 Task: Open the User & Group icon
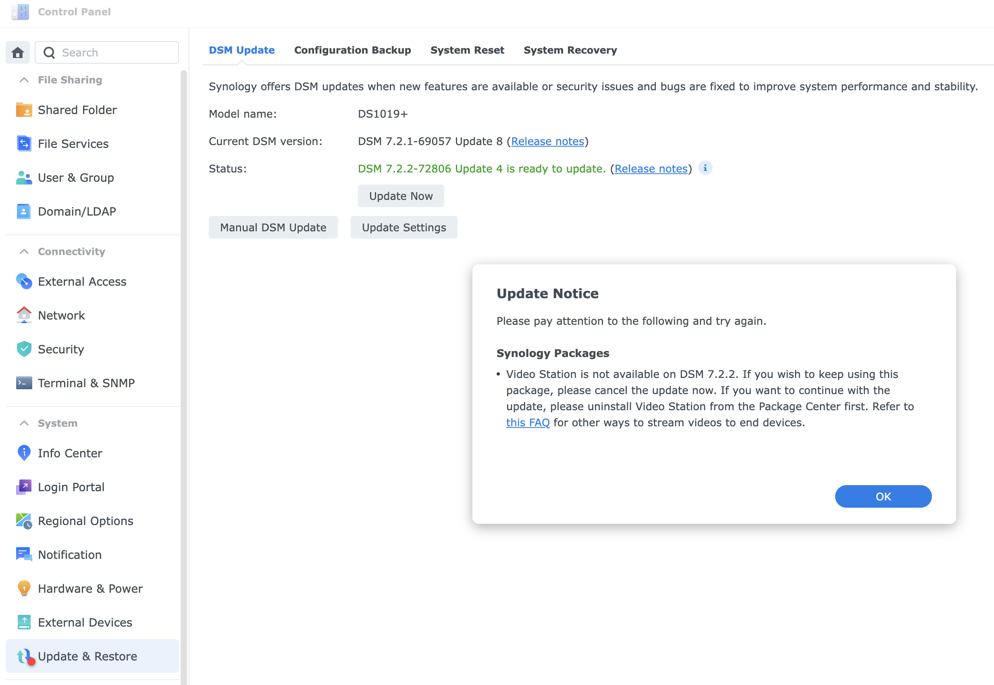(24, 177)
